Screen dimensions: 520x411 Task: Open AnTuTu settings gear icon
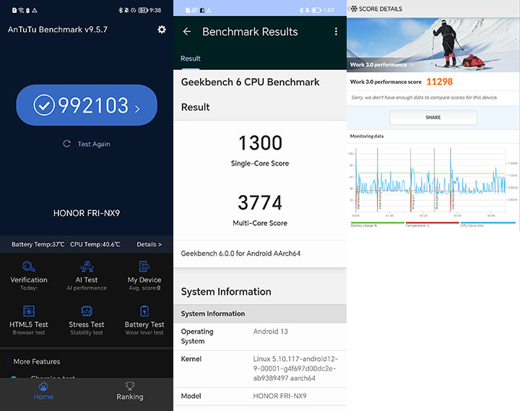click(162, 30)
